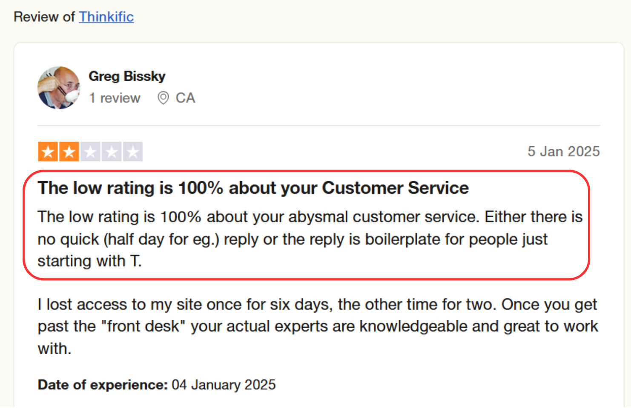Select the fifth star for a five-star rating
The width and height of the screenshot is (631, 409).
coord(133,151)
